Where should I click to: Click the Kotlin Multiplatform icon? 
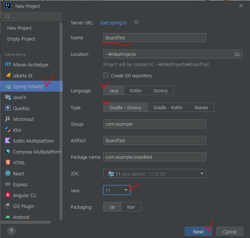click(x=8, y=141)
